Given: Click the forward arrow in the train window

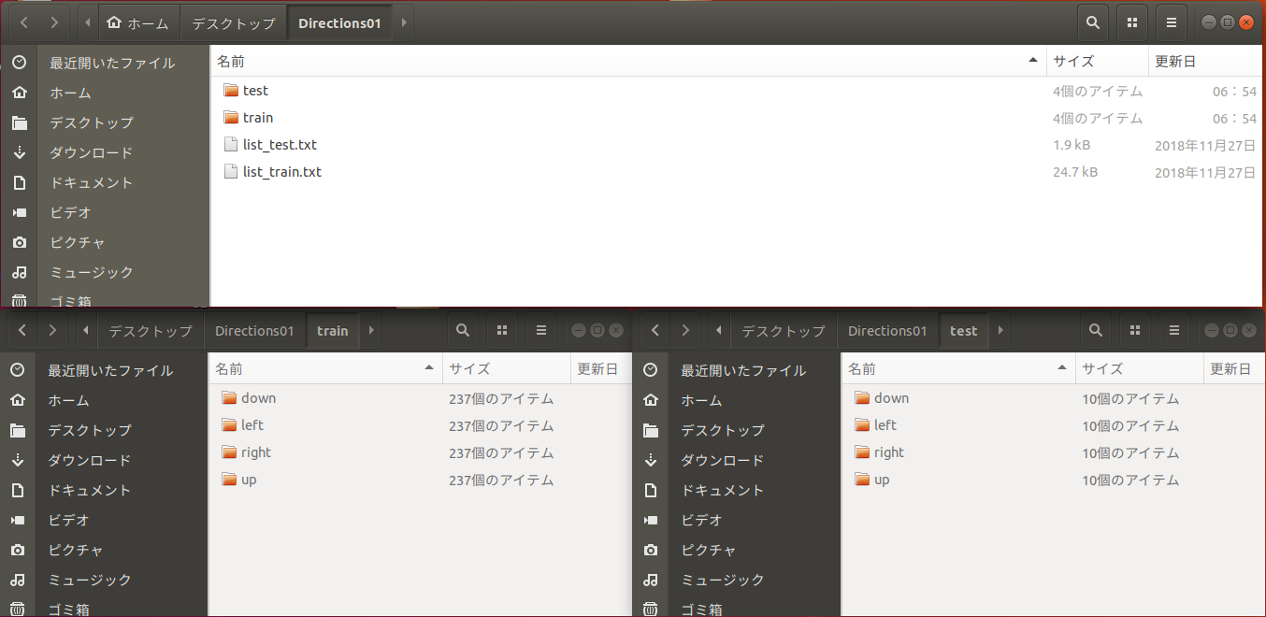Looking at the screenshot, I should (x=52, y=330).
